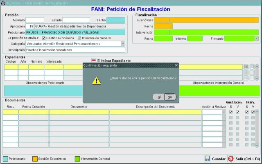
Task: Click the warning triangle icon in dialog
Action: tap(96, 80)
